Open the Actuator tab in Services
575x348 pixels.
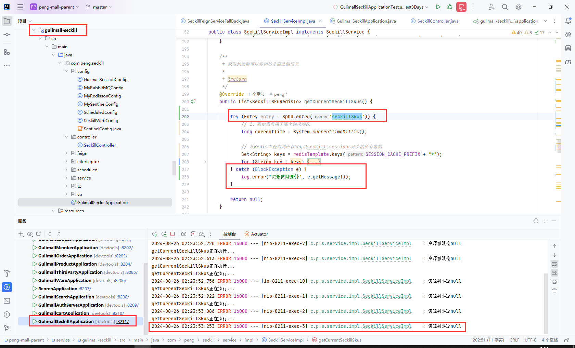click(x=256, y=234)
